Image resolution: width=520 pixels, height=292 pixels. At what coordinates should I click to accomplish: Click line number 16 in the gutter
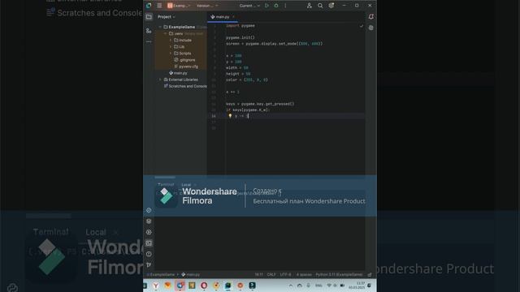pyautogui.click(x=214, y=116)
